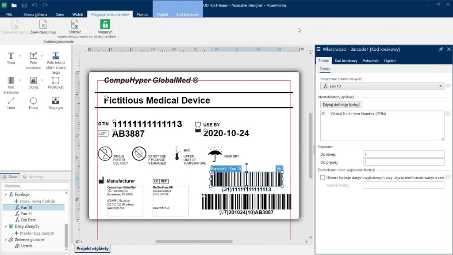Image resolution: width=453 pixels, height=255 pixels.
Task: Select the Obraz image tool
Action: pyautogui.click(x=33, y=82)
